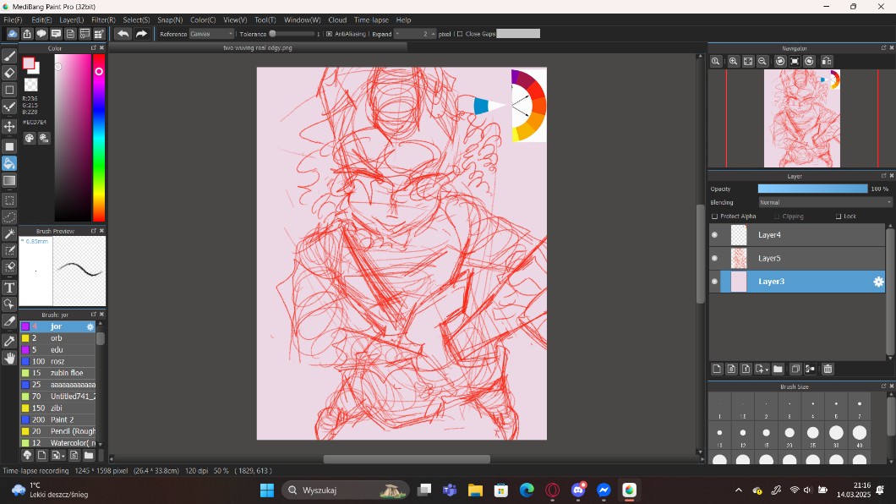The width and height of the screenshot is (896, 504).
Task: Enable the Protect Alpha checkbox
Action: (714, 216)
